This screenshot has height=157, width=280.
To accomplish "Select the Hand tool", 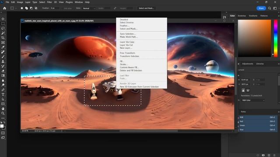I will coord(3,109).
